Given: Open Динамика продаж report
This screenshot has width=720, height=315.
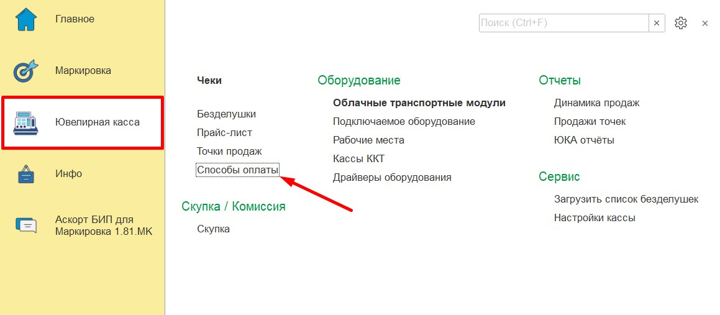Looking at the screenshot, I should pos(597,103).
